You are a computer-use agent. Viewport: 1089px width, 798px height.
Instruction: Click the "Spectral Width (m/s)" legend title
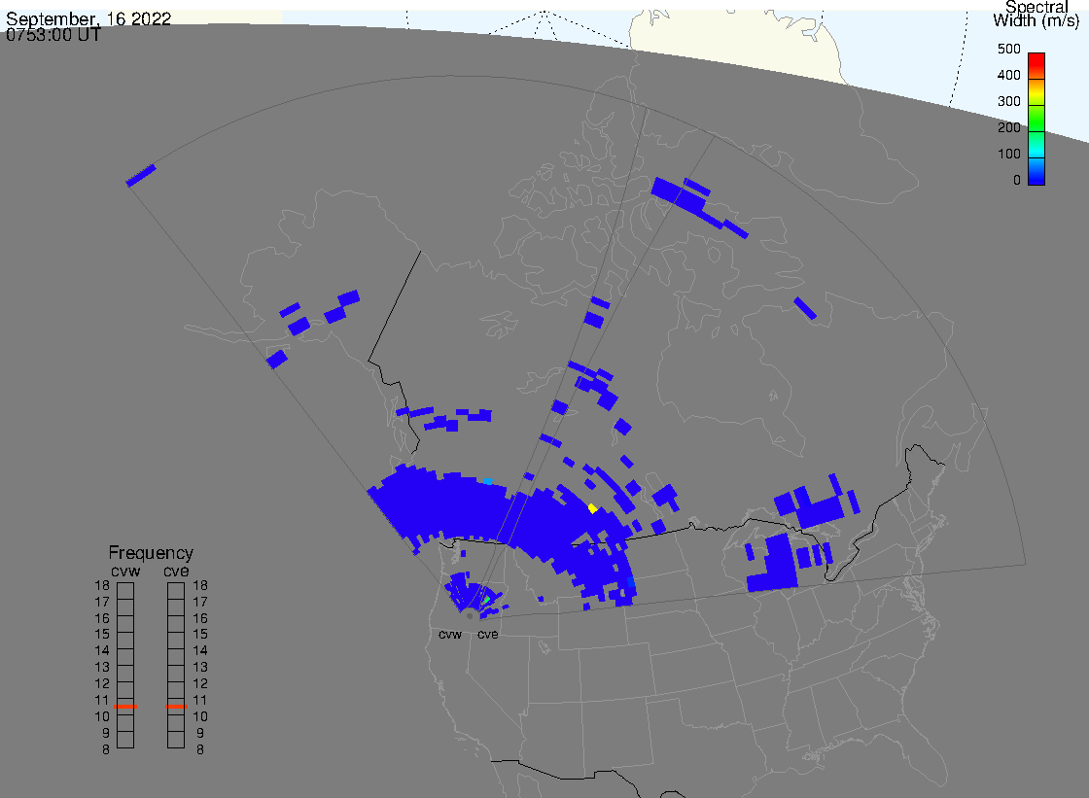click(x=1036, y=14)
